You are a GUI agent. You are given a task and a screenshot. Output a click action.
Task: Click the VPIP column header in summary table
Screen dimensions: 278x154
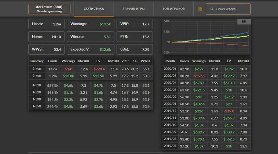(x=125, y=61)
